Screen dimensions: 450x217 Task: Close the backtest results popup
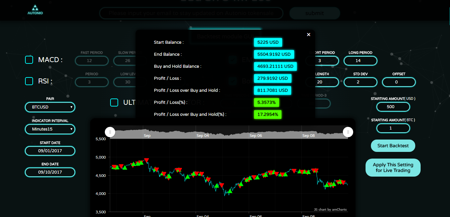coord(308,34)
